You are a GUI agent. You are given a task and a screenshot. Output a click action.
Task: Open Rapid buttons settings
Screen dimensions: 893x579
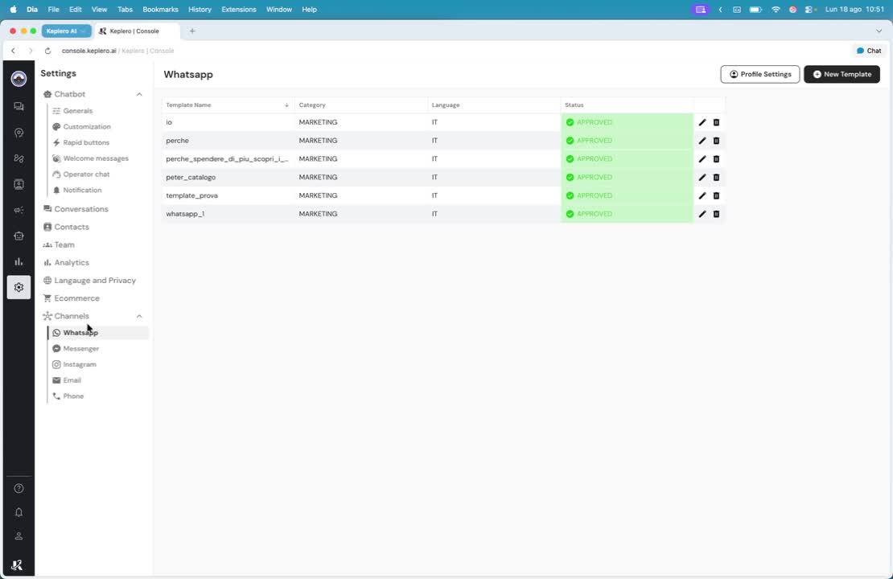pyautogui.click(x=86, y=143)
